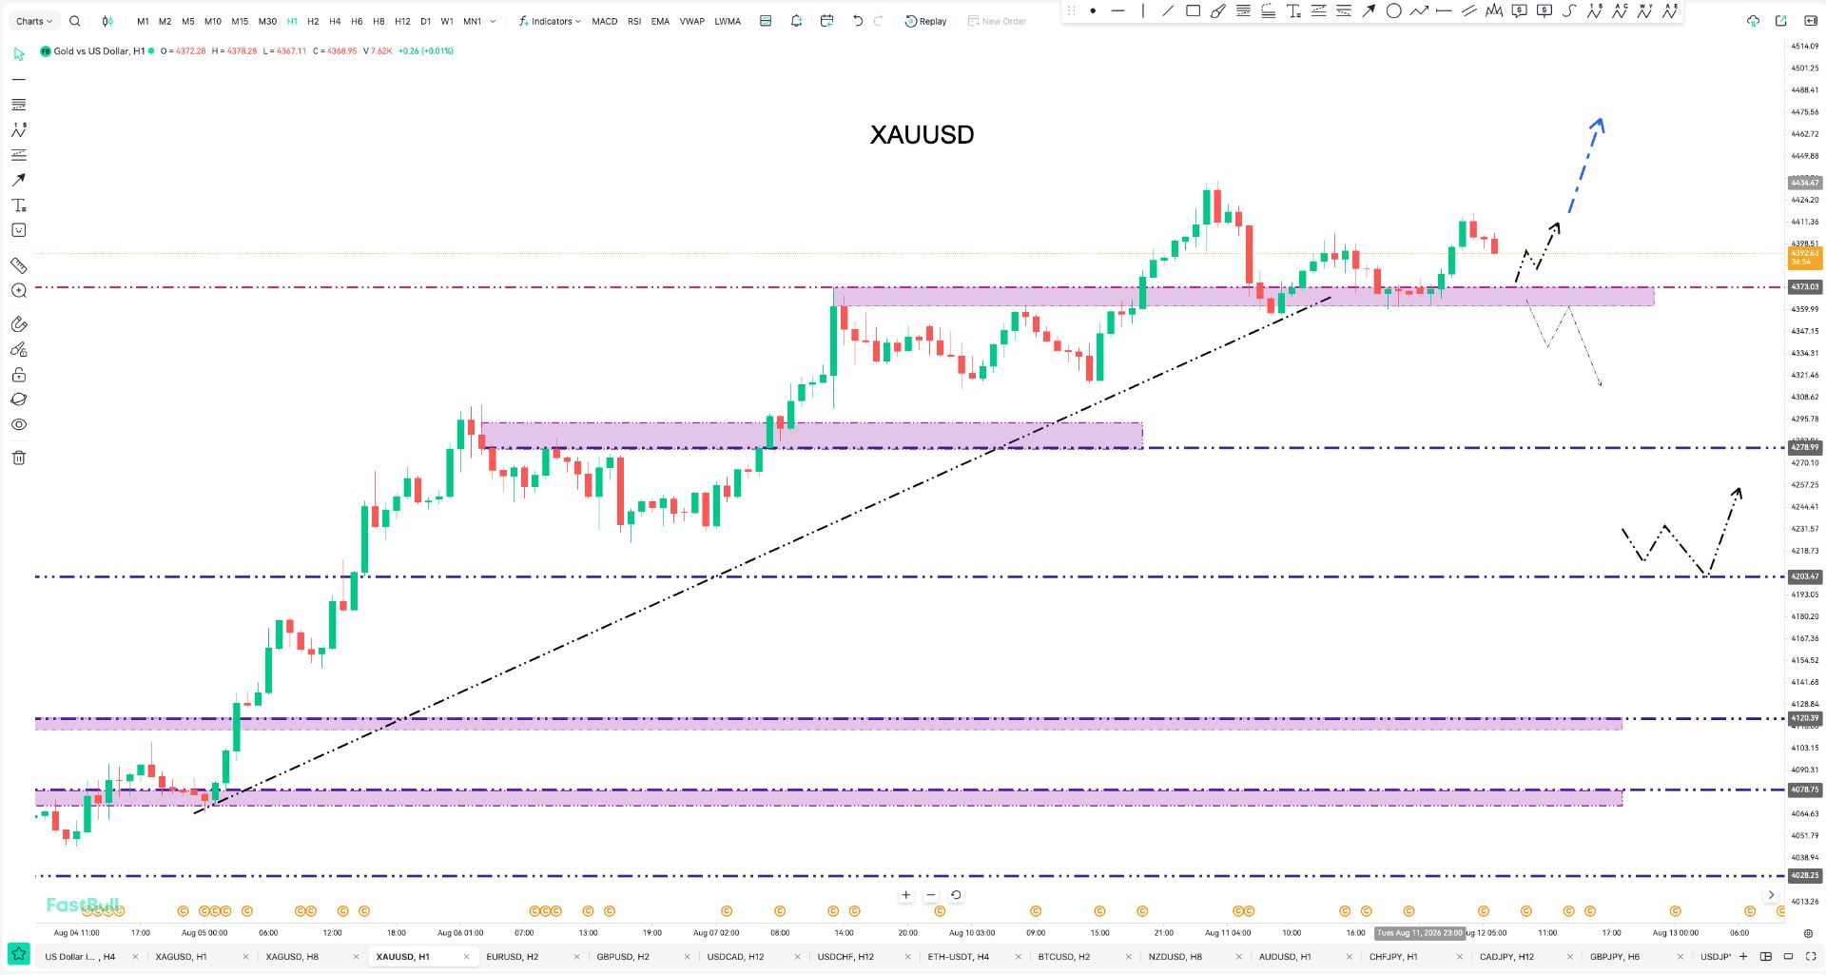1826x975 pixels.
Task: Switch to the AUDUSD, H1 tab
Action: (1285, 957)
